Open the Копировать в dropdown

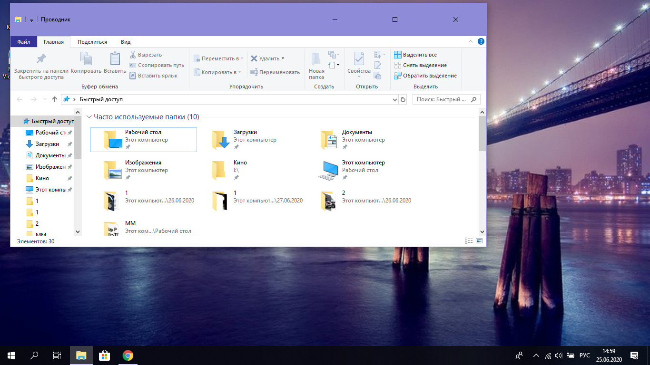pyautogui.click(x=239, y=72)
